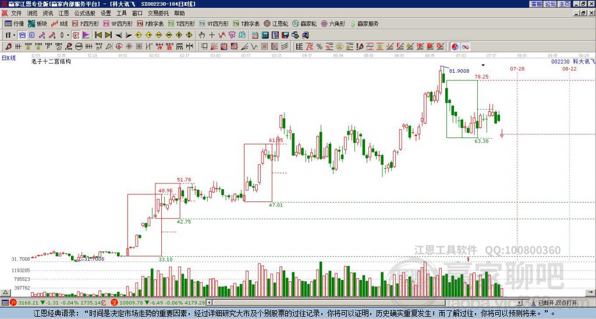Open the calendar icon
The height and width of the screenshot is (319, 596).
point(255,36)
